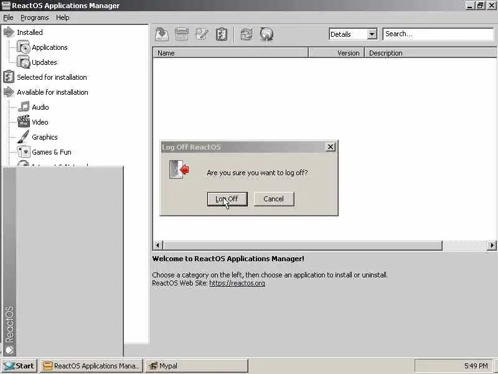
Task: Click the horizontal scrollbar thumb
Action: point(303,245)
